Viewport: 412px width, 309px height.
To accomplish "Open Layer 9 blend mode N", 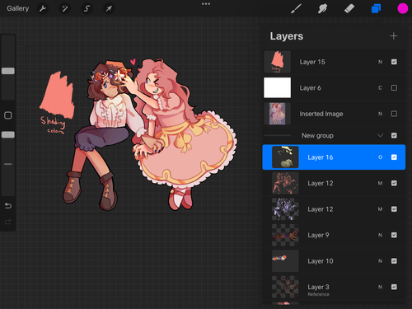I will [380, 235].
